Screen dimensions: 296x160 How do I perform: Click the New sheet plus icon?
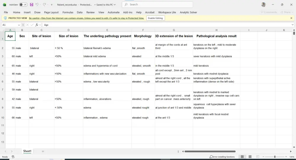(x=43, y=151)
